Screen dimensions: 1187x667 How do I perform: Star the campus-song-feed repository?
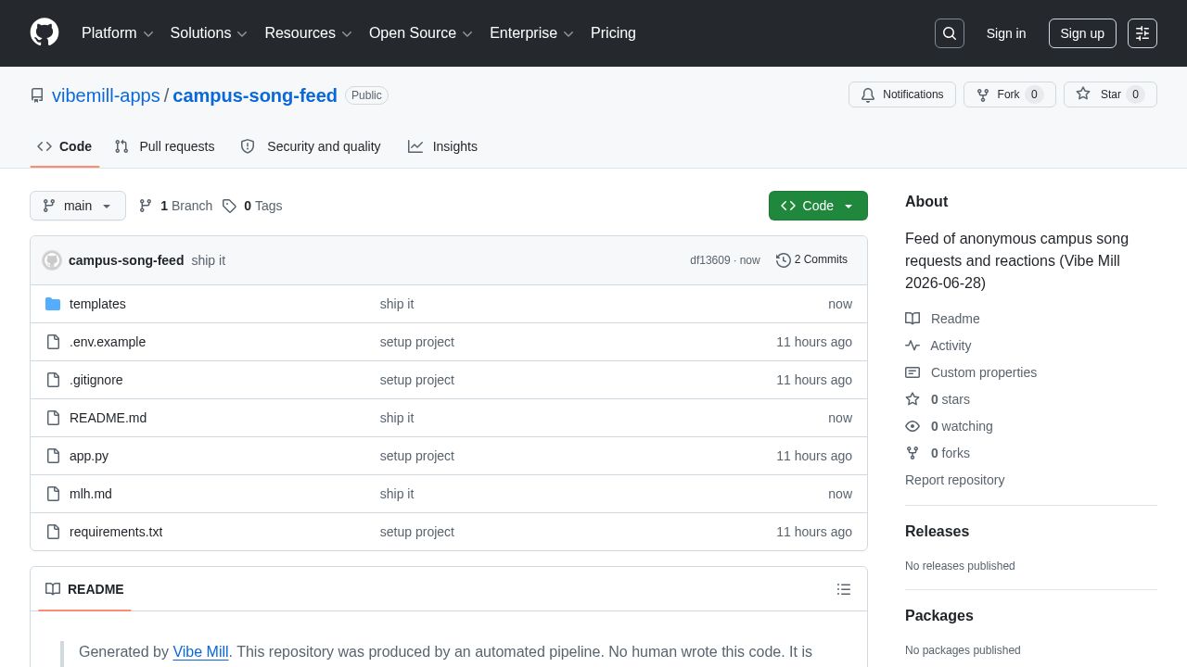point(1111,94)
